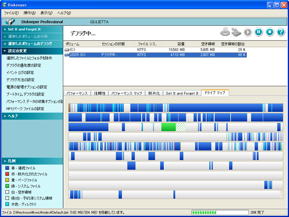289x217 pixels.
Task: Click the 38% 完了 status text
Action: tap(257, 212)
